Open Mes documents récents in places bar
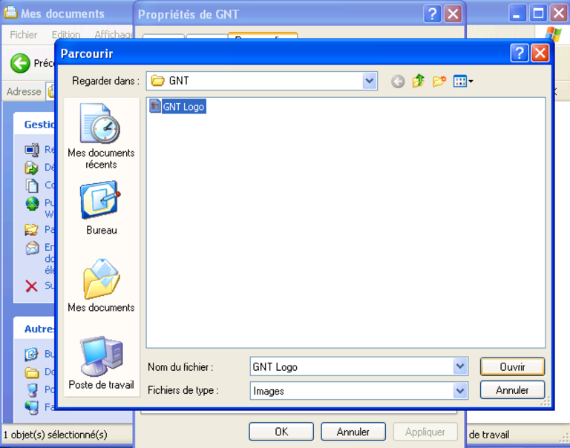 (101, 136)
